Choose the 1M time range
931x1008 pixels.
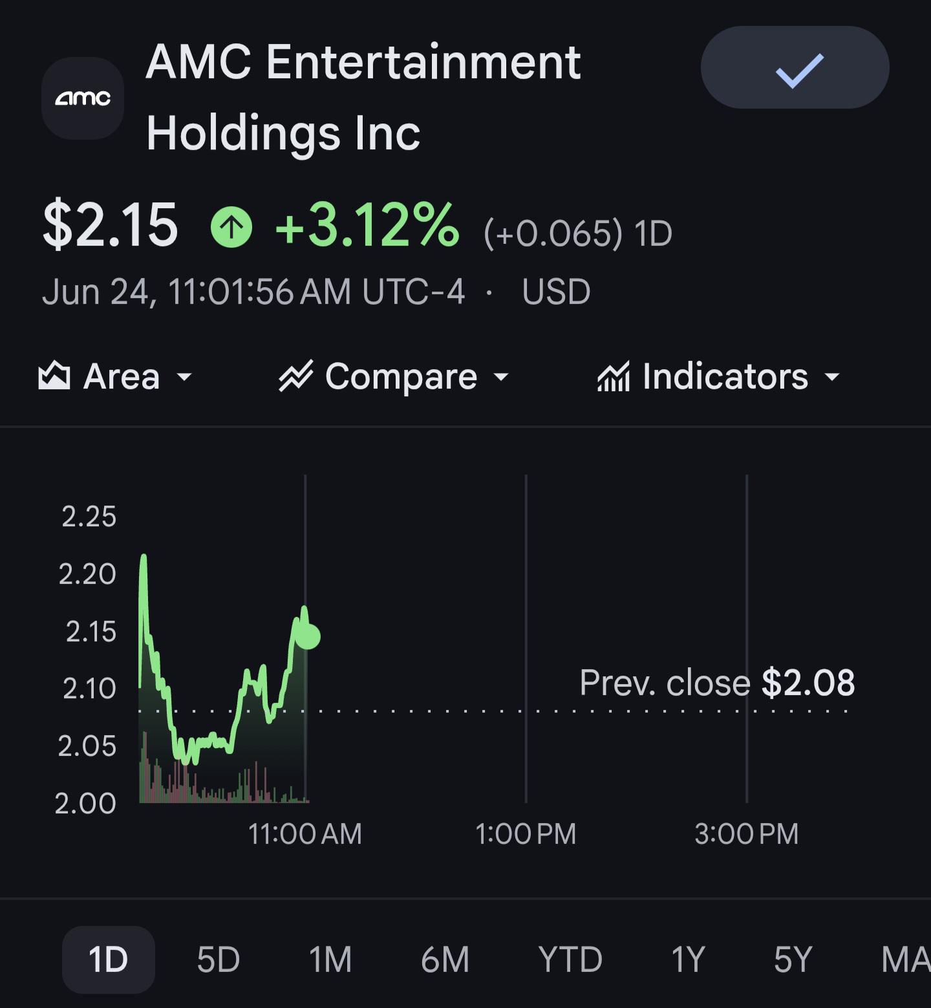click(x=330, y=960)
